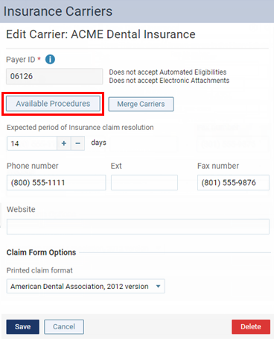The height and width of the screenshot is (339, 274).
Task: Open the Available Procedures dialog
Action: 53,104
